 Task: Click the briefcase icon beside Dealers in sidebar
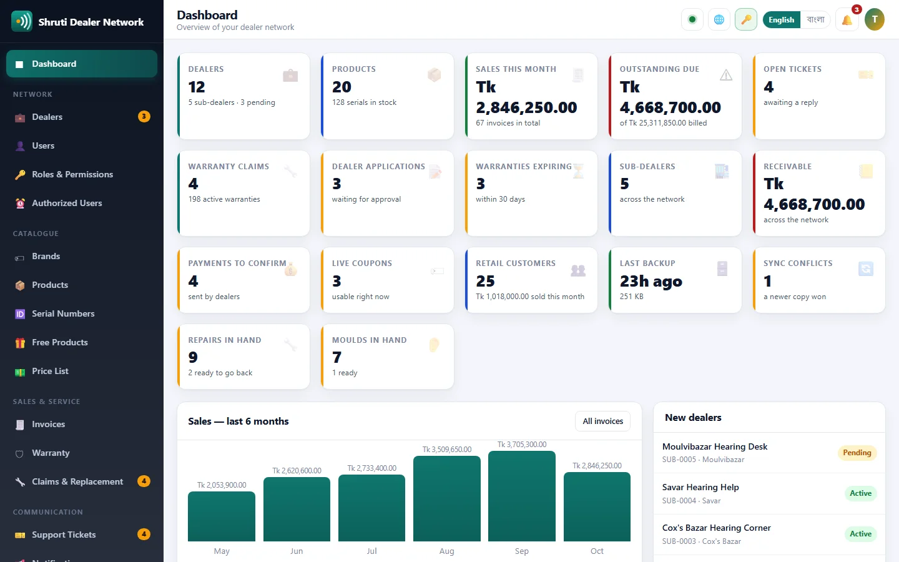[x=20, y=117]
